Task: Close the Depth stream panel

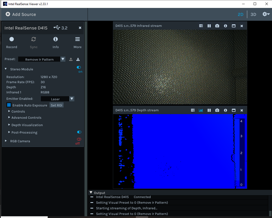Action: point(242,110)
